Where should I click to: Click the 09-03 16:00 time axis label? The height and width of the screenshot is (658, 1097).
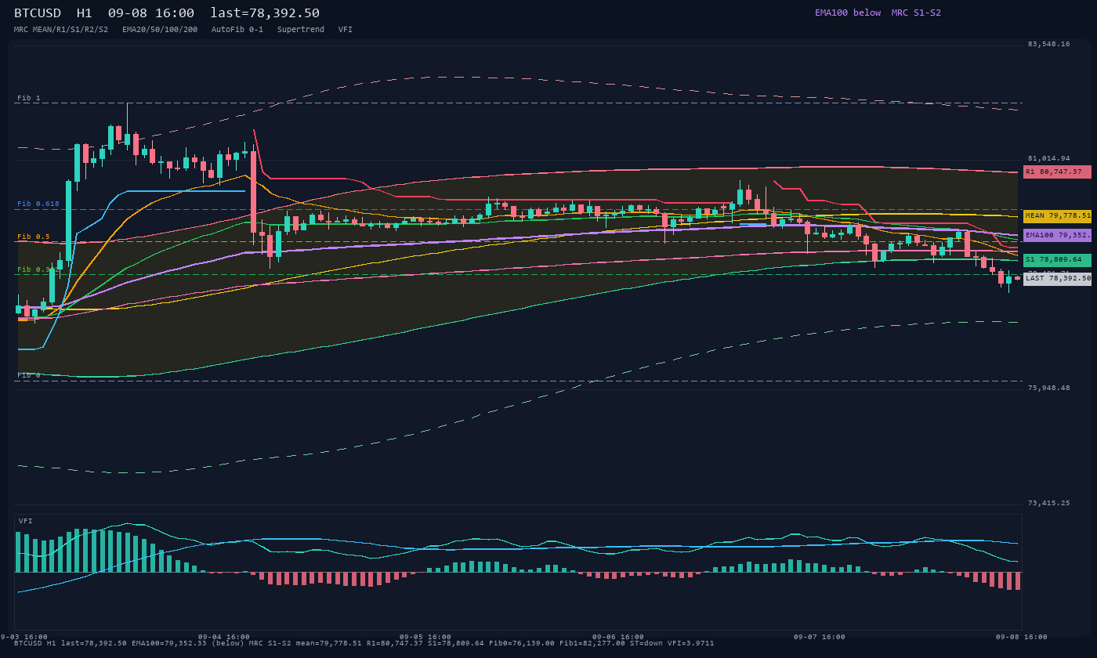click(24, 637)
